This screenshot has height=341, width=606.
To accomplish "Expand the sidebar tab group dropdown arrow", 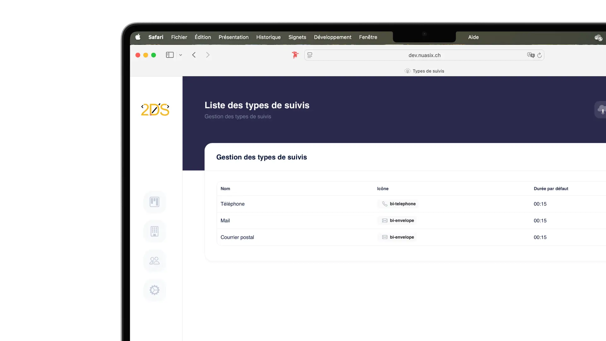I will pos(181,55).
